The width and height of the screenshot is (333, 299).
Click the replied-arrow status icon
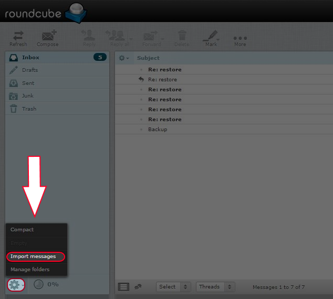pyautogui.click(x=141, y=79)
